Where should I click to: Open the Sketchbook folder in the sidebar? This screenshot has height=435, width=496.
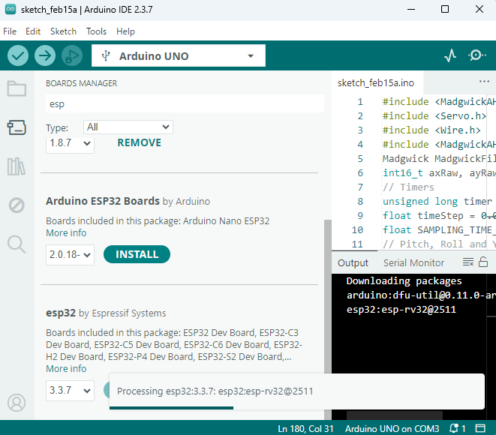click(17, 88)
